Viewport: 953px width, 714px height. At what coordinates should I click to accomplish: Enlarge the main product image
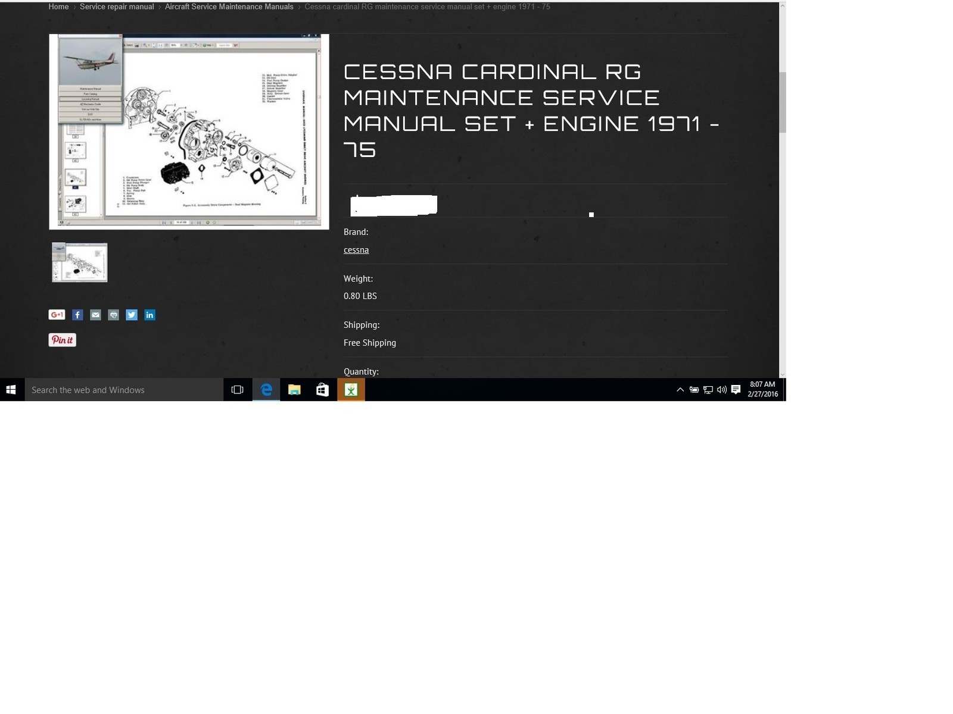coord(189,131)
